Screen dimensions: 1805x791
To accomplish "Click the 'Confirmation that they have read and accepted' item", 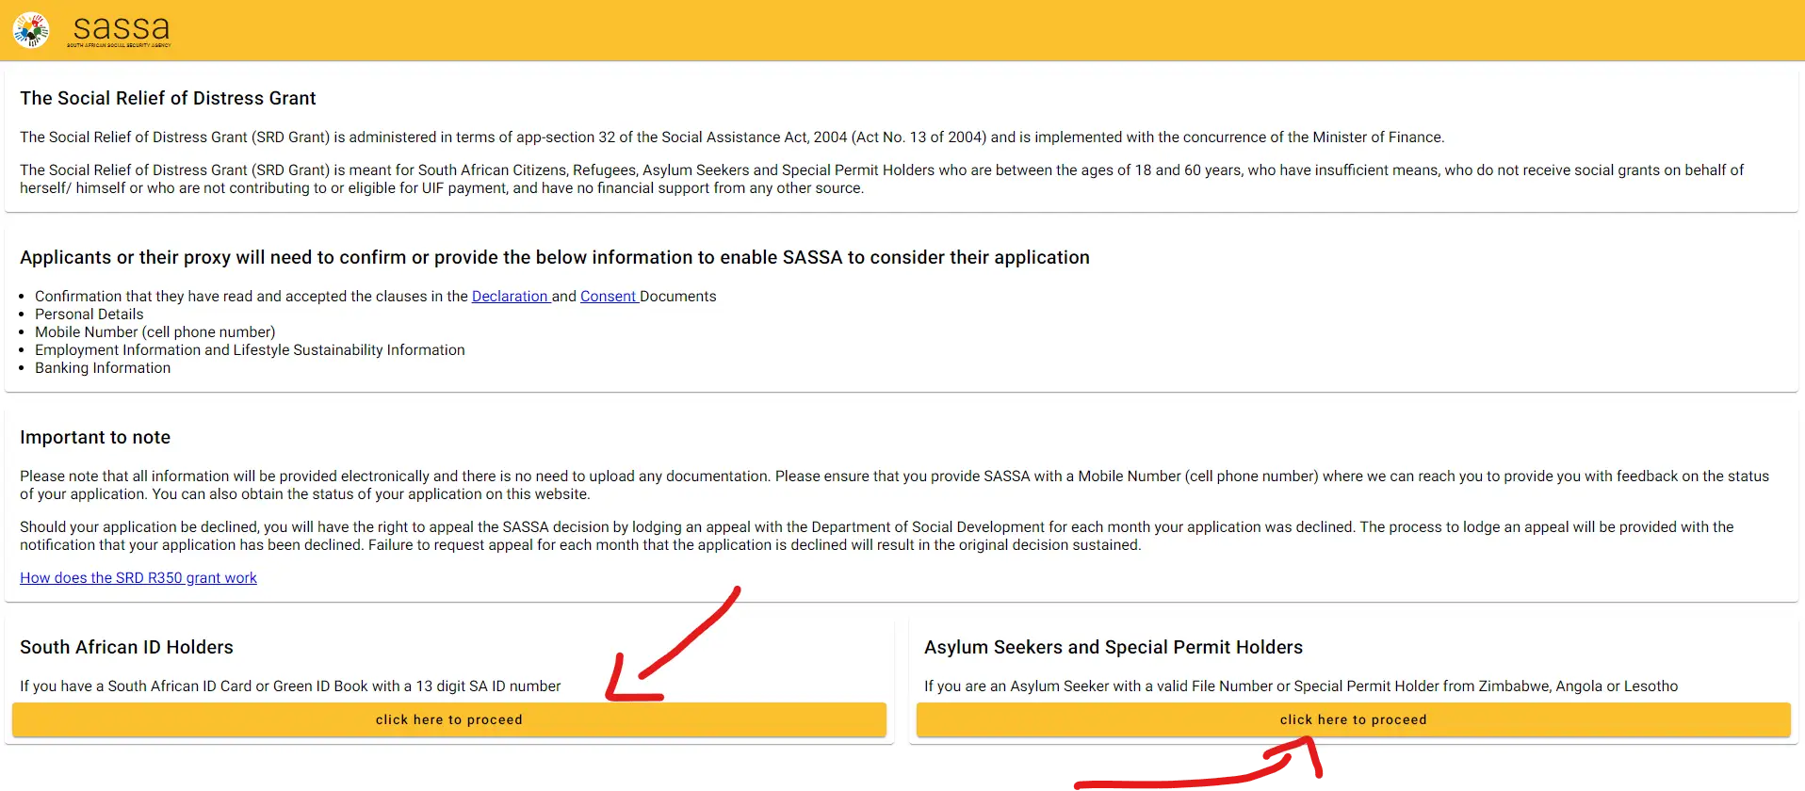I will coord(375,297).
